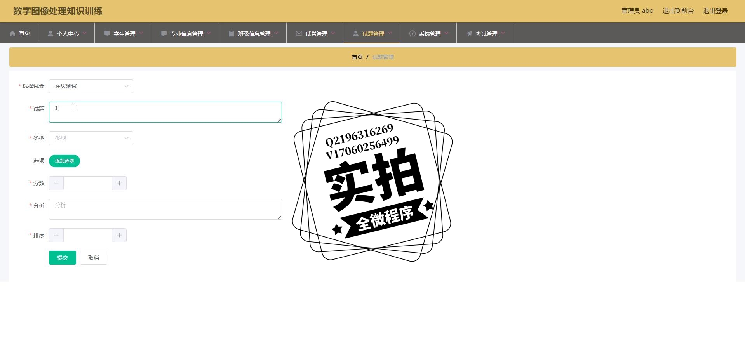This screenshot has height=345, width=745.
Task: Click 退出到前台 link
Action: pyautogui.click(x=678, y=11)
